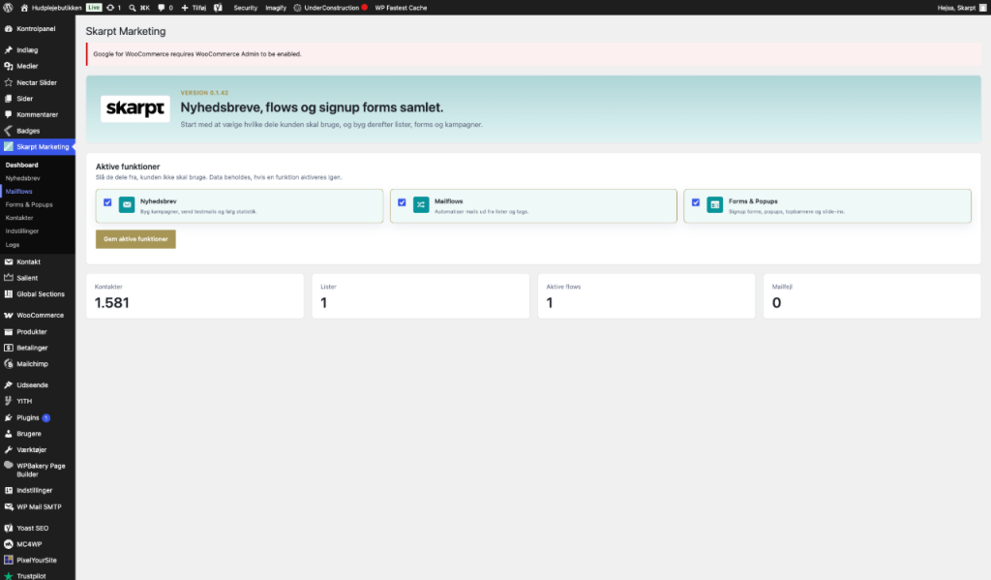Open Plugins in sidebar

click(38, 417)
